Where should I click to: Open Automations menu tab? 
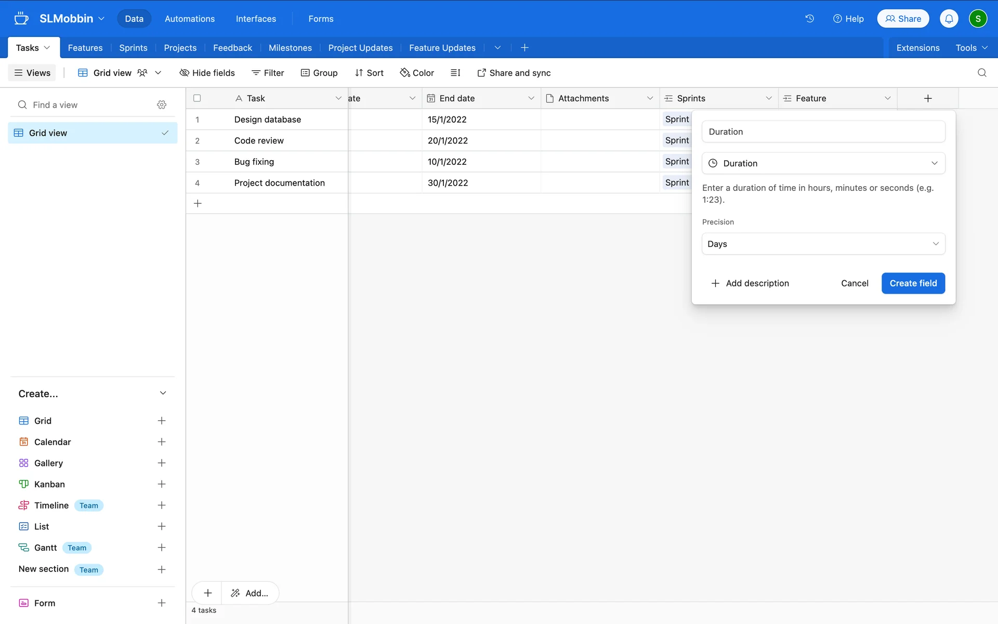click(189, 19)
